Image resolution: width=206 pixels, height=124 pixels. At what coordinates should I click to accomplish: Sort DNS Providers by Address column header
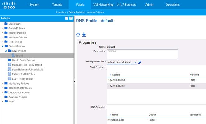point(116,75)
